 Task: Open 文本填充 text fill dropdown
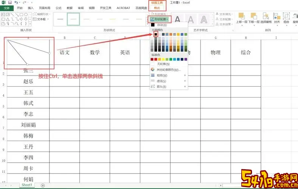click(224, 14)
